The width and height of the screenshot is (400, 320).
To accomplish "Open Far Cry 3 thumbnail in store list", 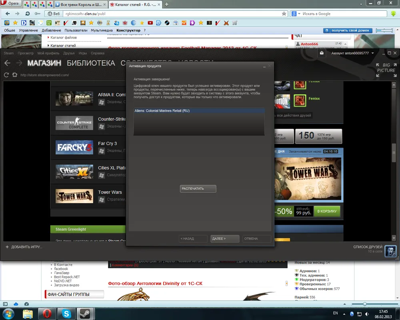I will (x=74, y=147).
